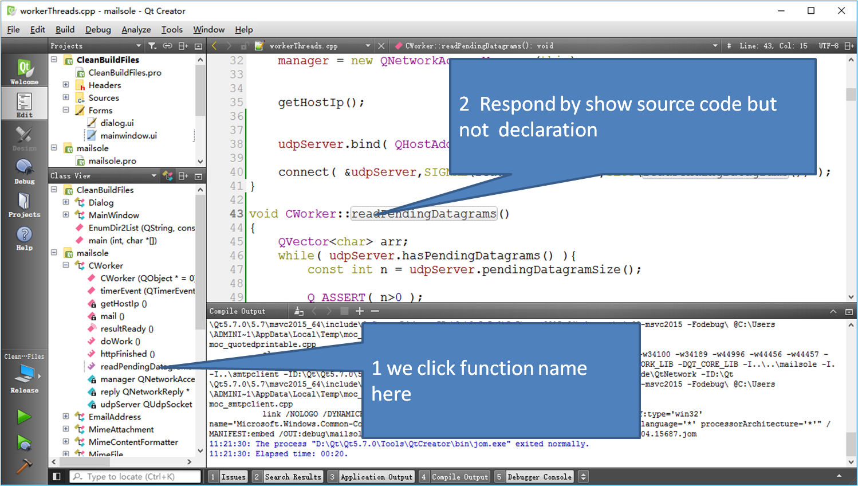Build project with the hammer icon

click(x=24, y=467)
